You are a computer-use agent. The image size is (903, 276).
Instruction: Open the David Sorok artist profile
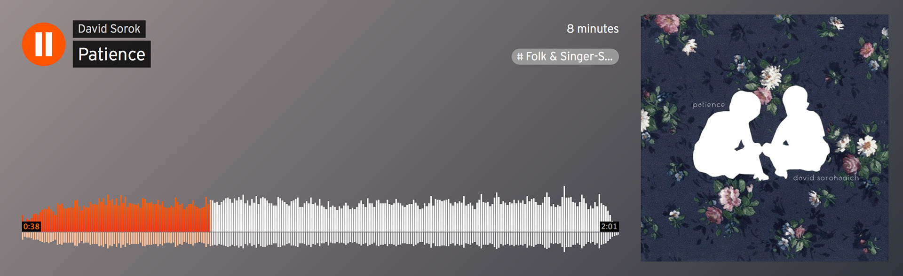point(109,29)
